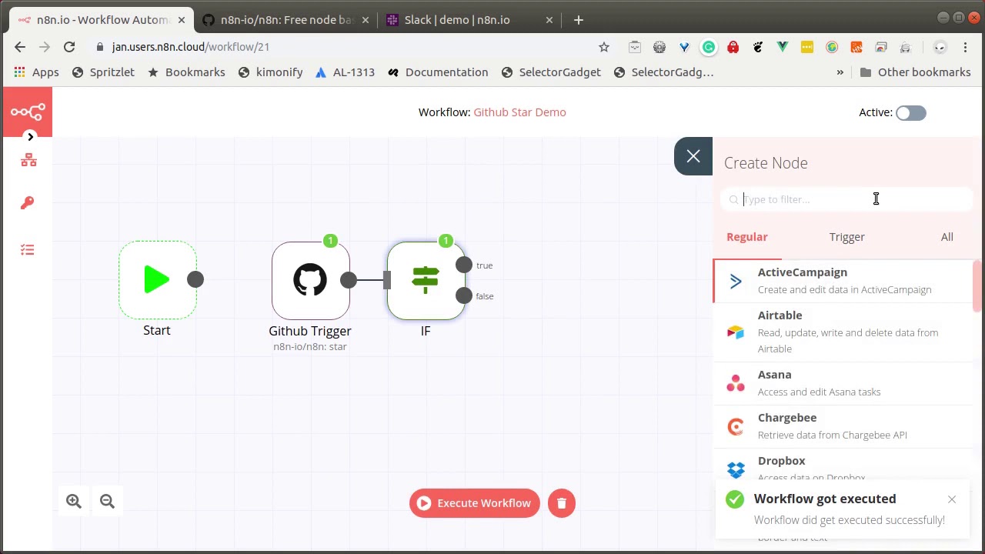Open Credentials key icon in sidebar
The image size is (985, 554).
tap(28, 203)
